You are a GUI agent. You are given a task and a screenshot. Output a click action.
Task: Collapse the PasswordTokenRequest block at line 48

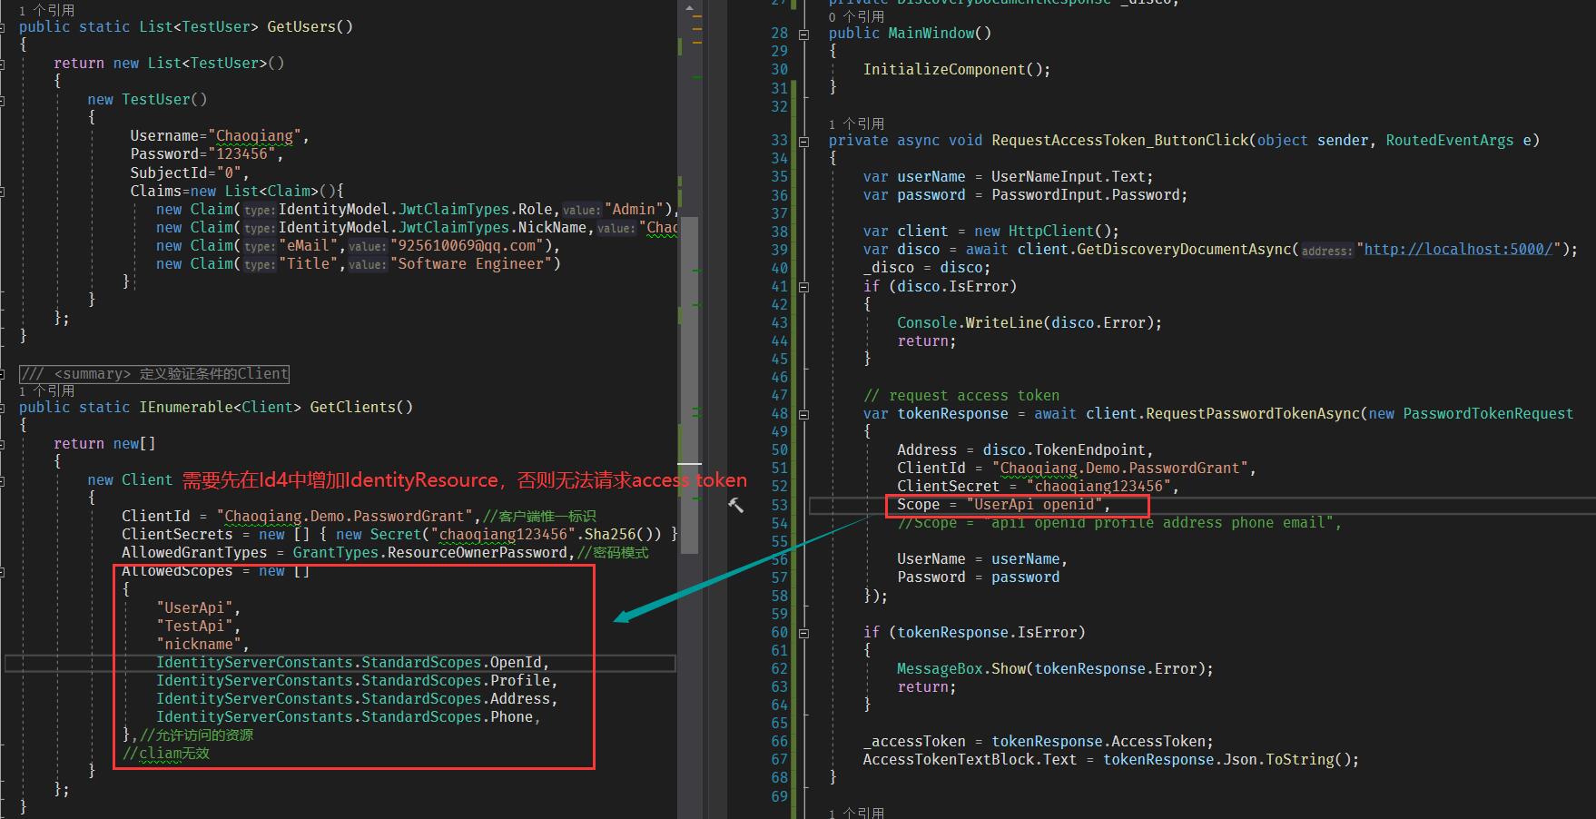[804, 413]
